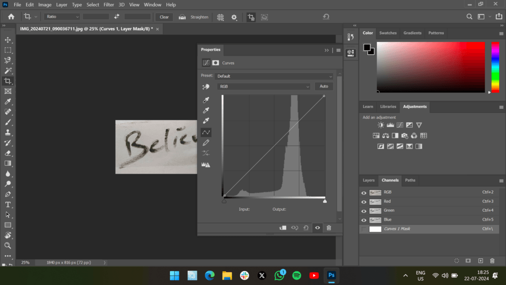
Task: Select the Eraser tool
Action: (8, 153)
